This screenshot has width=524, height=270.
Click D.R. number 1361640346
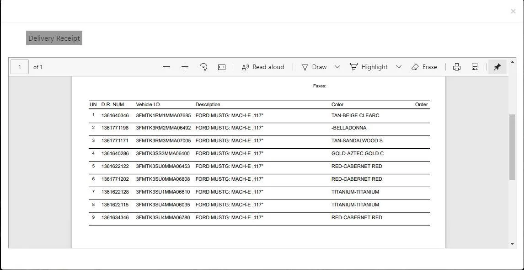(115, 115)
